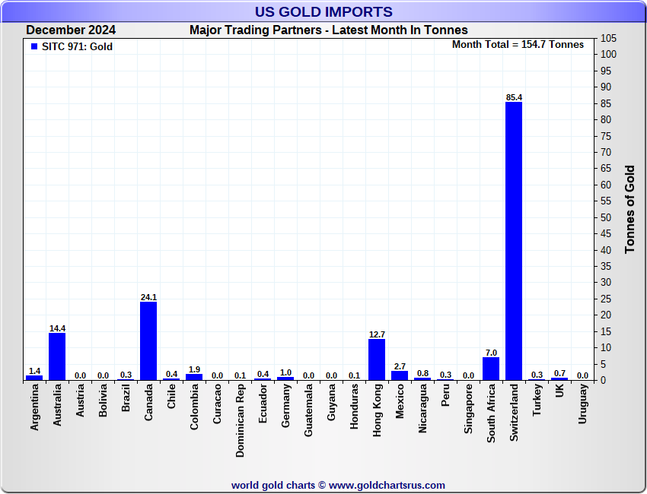Click the Switzerland axis label

click(x=514, y=413)
